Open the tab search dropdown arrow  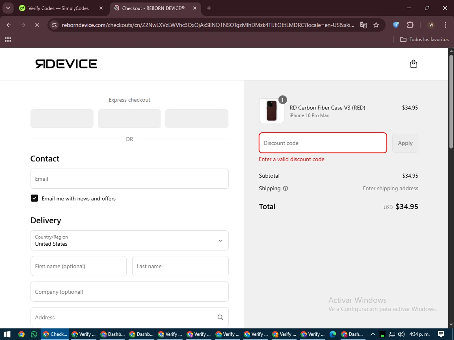8,8
